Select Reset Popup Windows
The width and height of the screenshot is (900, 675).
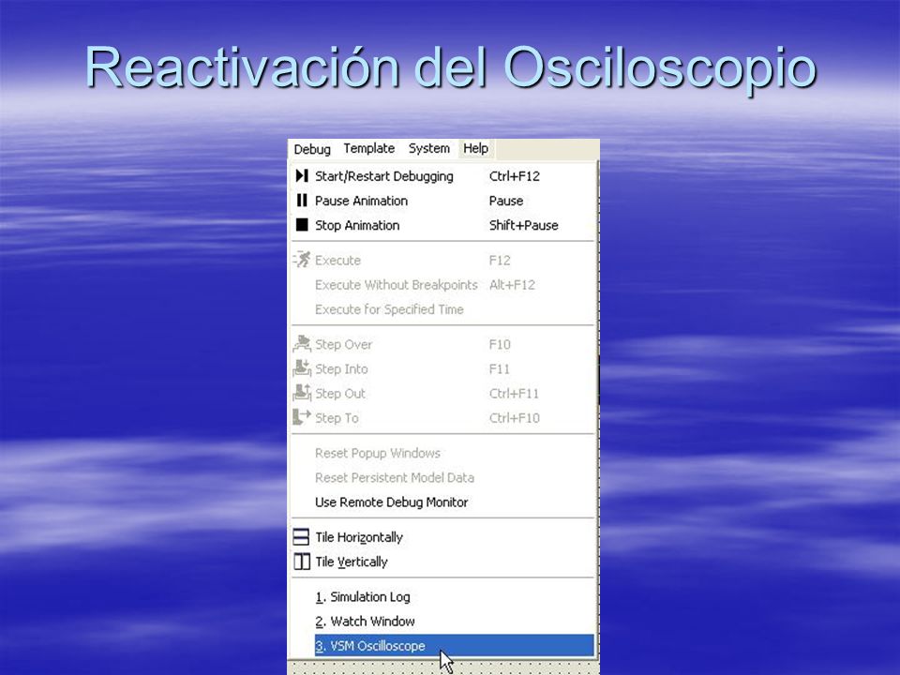(443, 453)
